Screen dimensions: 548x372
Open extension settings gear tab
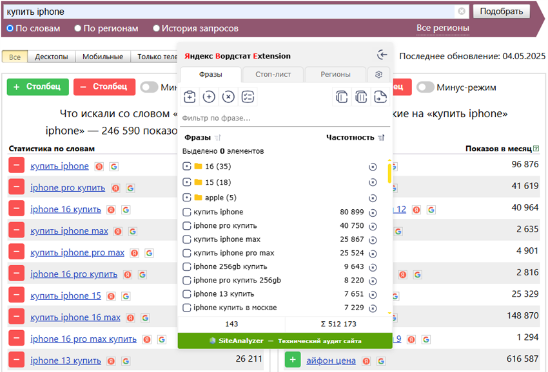click(378, 74)
